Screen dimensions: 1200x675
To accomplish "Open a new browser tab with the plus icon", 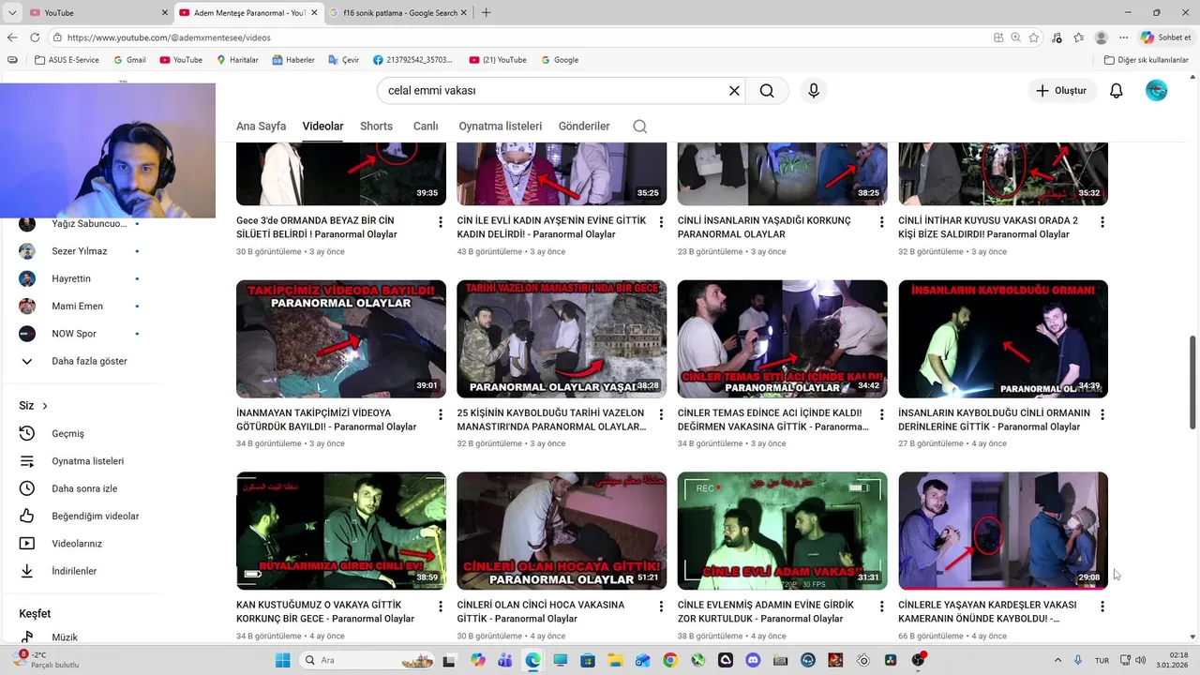I will coord(486,12).
